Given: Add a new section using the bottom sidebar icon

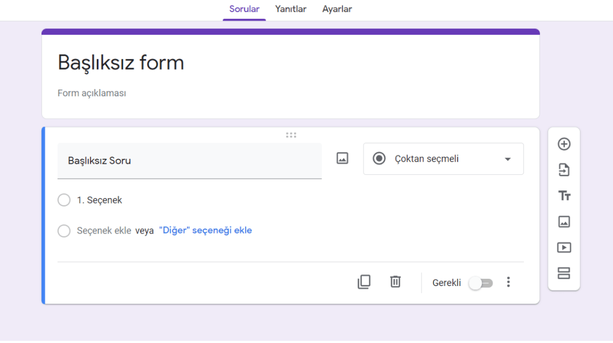Looking at the screenshot, I should point(564,273).
